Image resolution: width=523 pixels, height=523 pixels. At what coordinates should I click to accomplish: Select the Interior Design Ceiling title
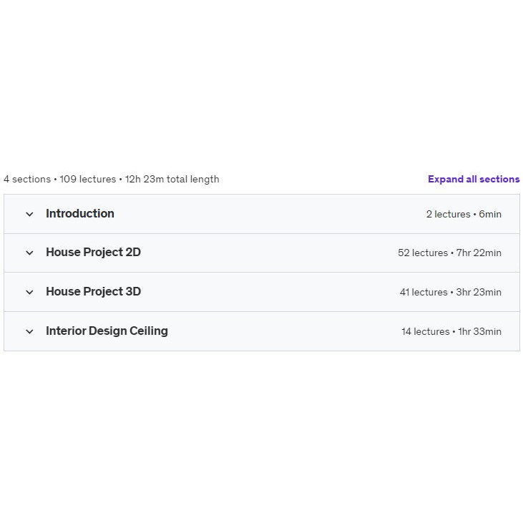click(x=107, y=331)
